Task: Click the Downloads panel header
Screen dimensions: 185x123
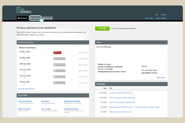Action: [x=131, y=84]
